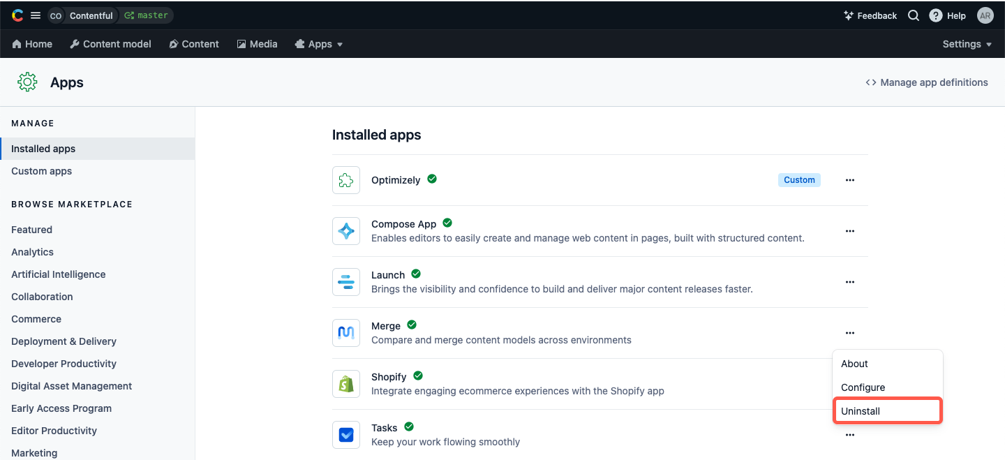1005x460 pixels.
Task: Click Compose App name text
Action: 403,224
